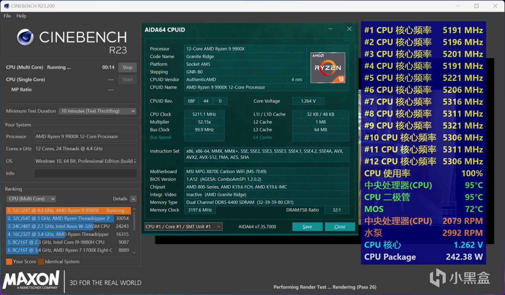
Task: Open the CPU #1 / Core #1 selector in AIDA64
Action: [x=183, y=227]
